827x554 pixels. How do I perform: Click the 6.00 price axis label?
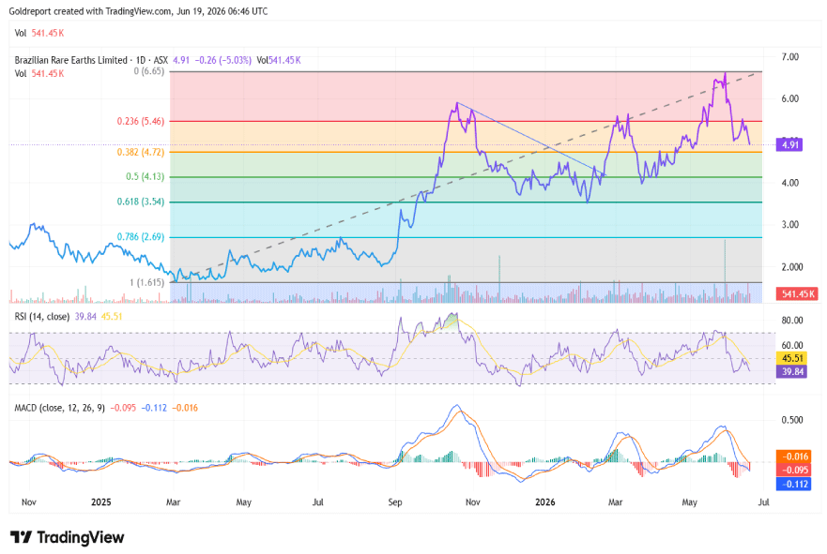[789, 98]
